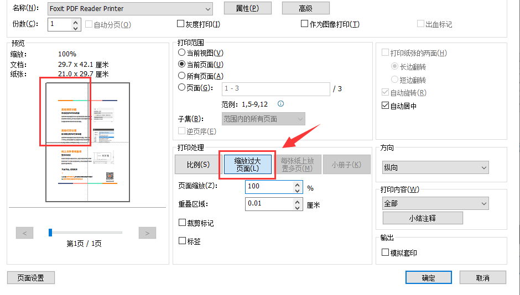Click the 确定 button
The height and width of the screenshot is (295, 520).
point(428,278)
